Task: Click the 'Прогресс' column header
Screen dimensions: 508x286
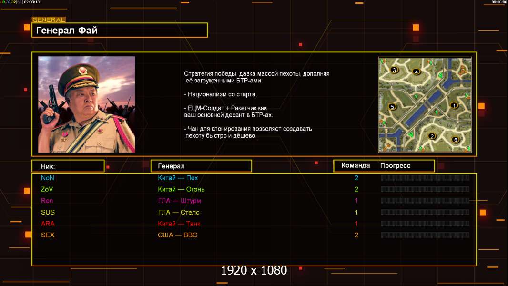Action: pyautogui.click(x=395, y=165)
